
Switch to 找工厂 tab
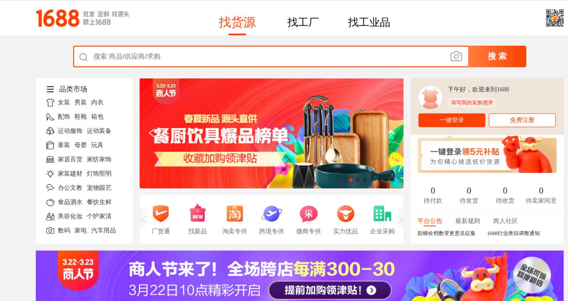click(x=303, y=22)
